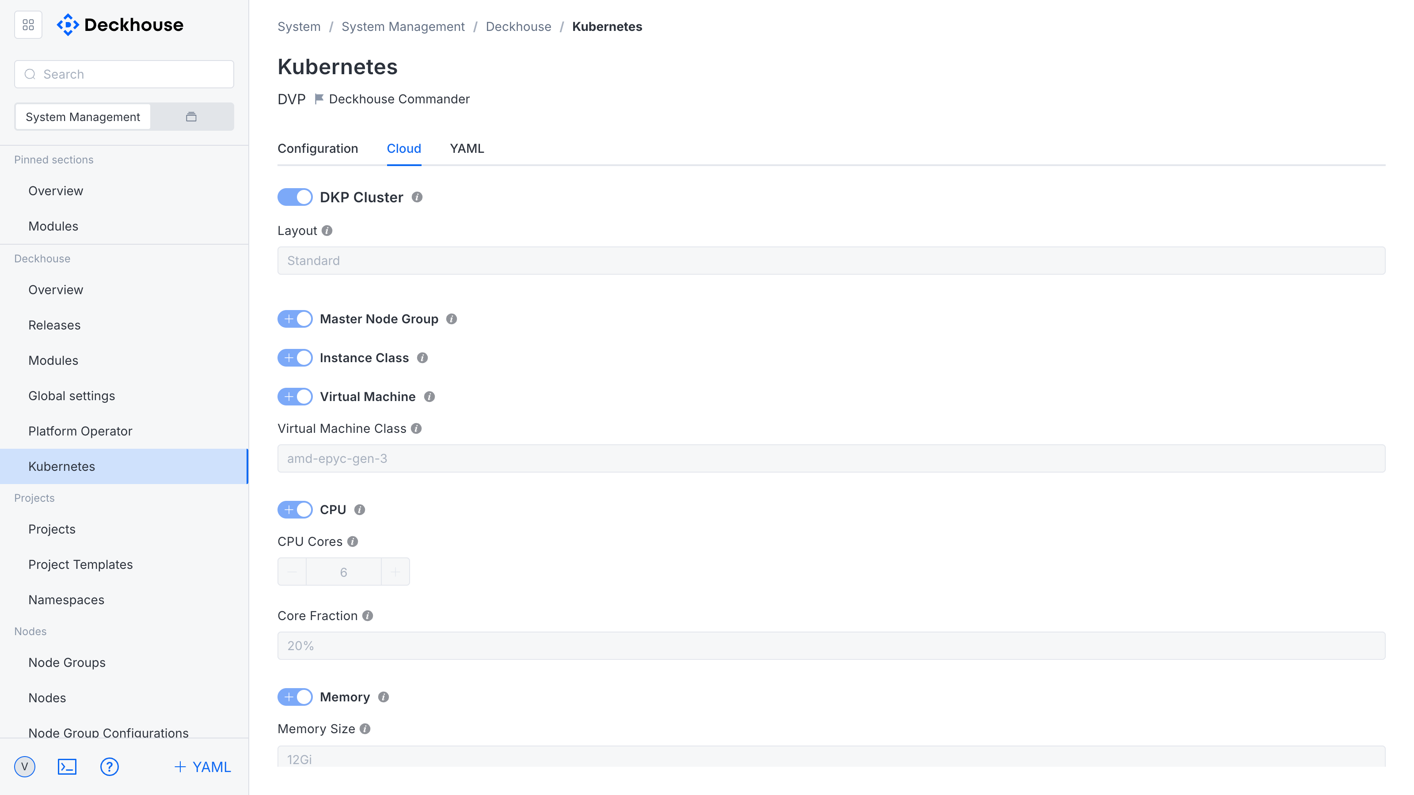This screenshot has width=1414, height=795.
Task: Switch to the YAML tab
Action: coord(467,149)
